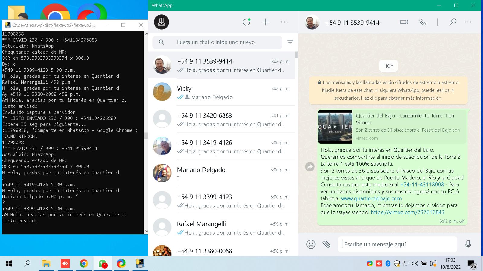Open Microsoft Edge from taskbar
This screenshot has width=483, height=271.
121,264
